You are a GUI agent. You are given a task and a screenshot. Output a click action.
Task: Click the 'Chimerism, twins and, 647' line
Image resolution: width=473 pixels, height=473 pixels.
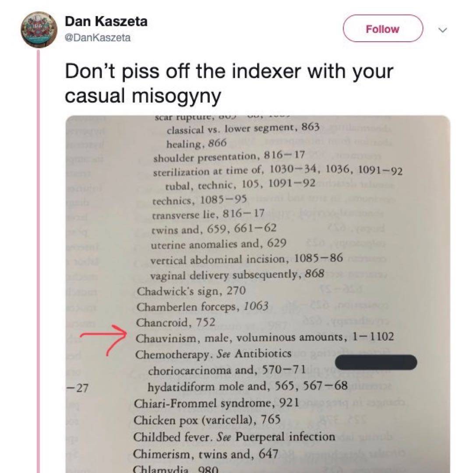(206, 454)
